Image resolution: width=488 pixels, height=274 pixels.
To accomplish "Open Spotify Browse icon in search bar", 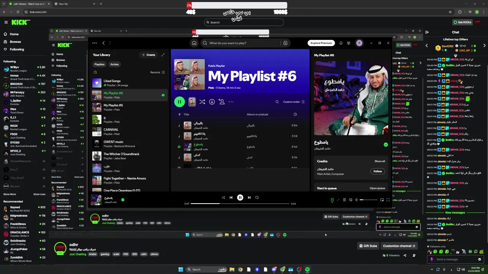I will pos(285,43).
